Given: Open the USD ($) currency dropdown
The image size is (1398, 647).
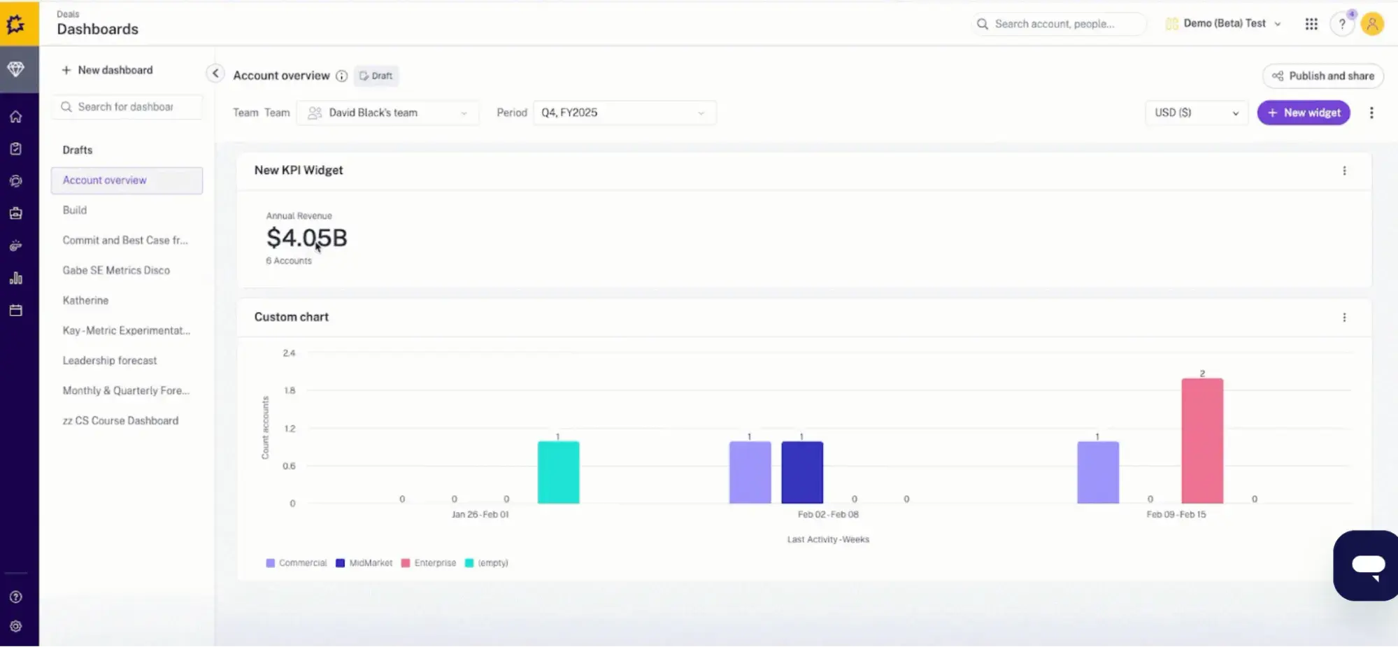Looking at the screenshot, I should tap(1197, 113).
